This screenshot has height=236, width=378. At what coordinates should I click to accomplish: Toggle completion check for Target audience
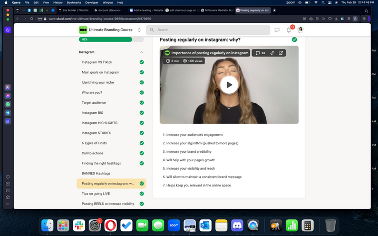pyautogui.click(x=142, y=103)
